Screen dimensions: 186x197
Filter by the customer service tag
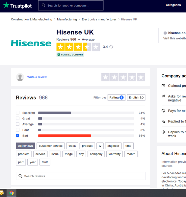coord(51,146)
